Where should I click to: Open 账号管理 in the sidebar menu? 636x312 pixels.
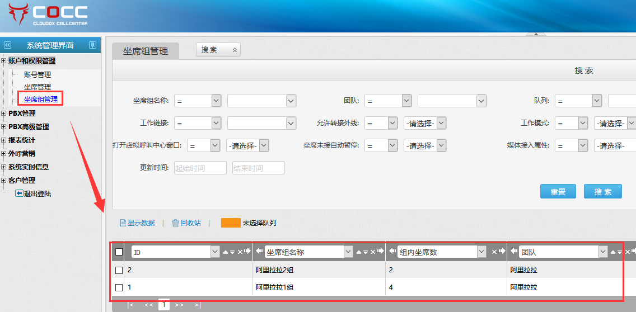(x=37, y=74)
